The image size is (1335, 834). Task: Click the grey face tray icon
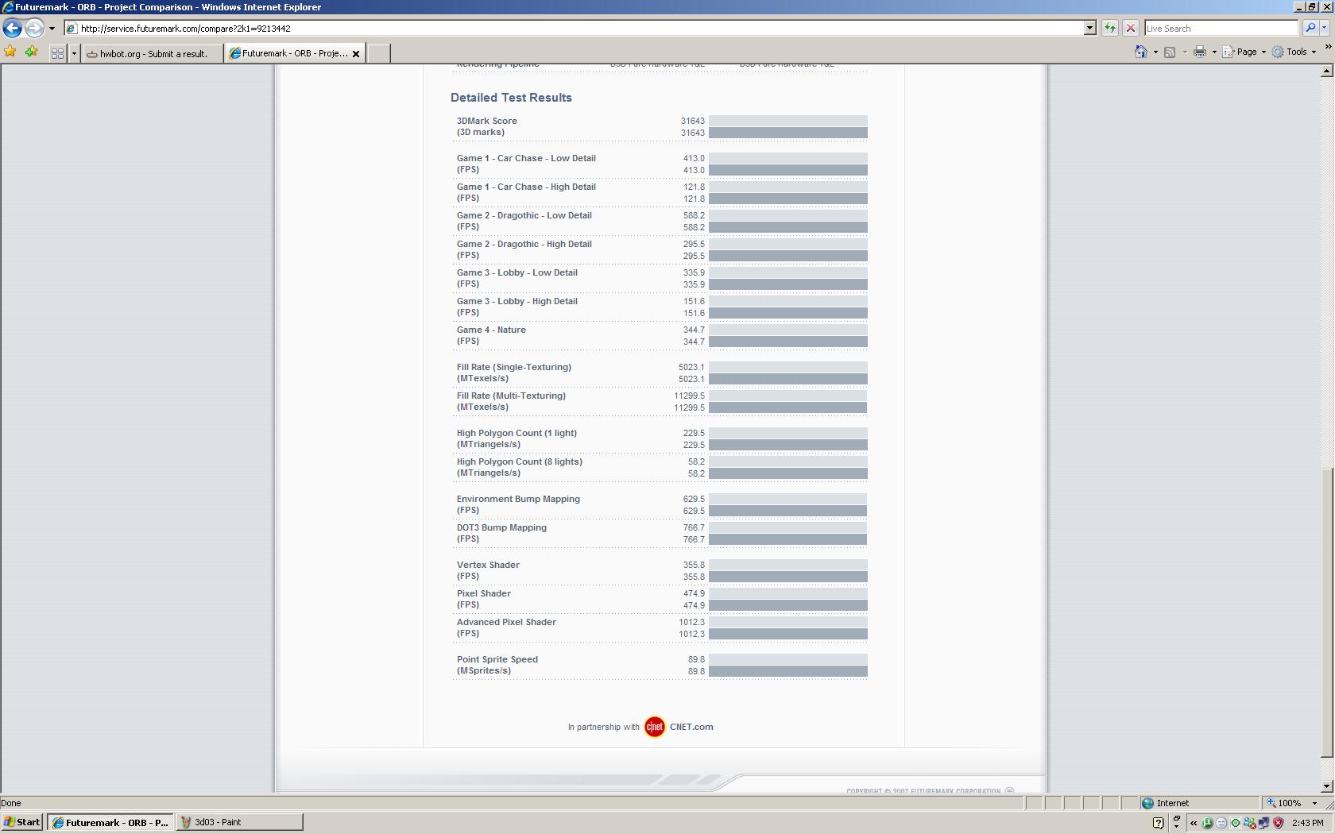coord(1221,823)
